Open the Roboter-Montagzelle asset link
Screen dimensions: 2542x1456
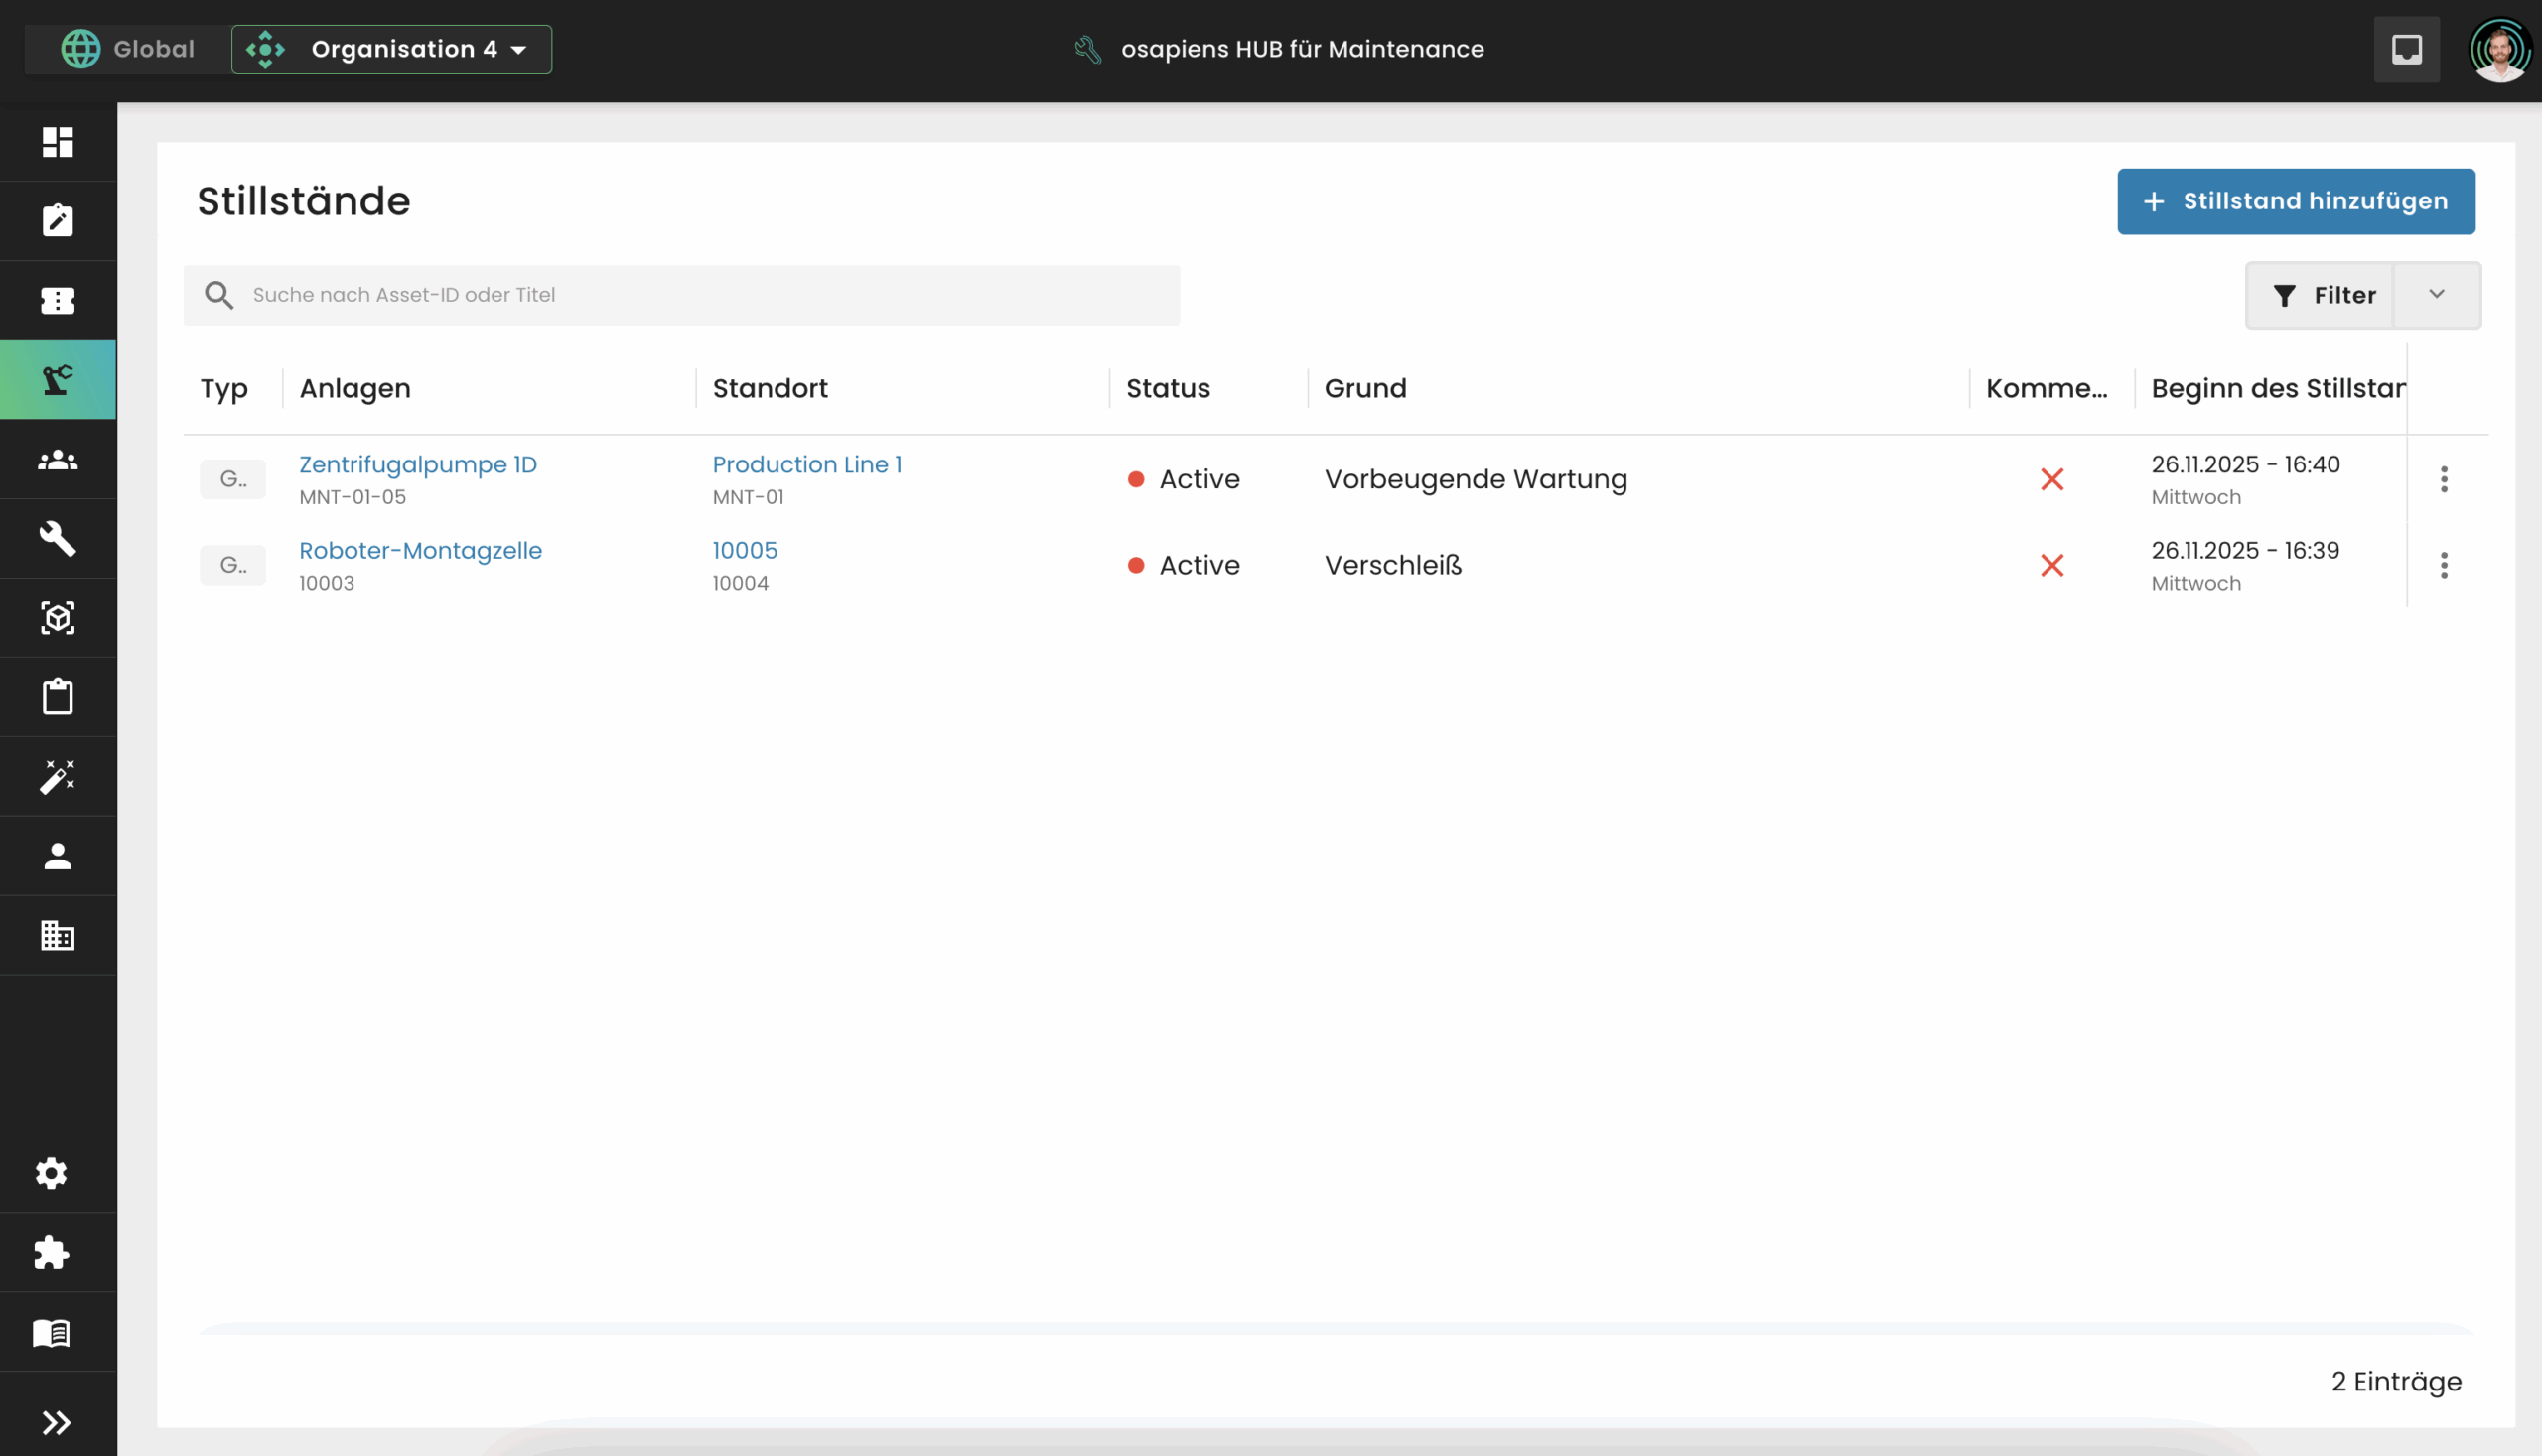(420, 550)
